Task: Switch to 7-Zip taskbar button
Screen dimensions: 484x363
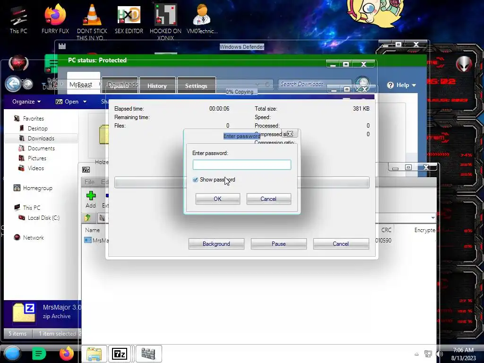Action: [120, 354]
